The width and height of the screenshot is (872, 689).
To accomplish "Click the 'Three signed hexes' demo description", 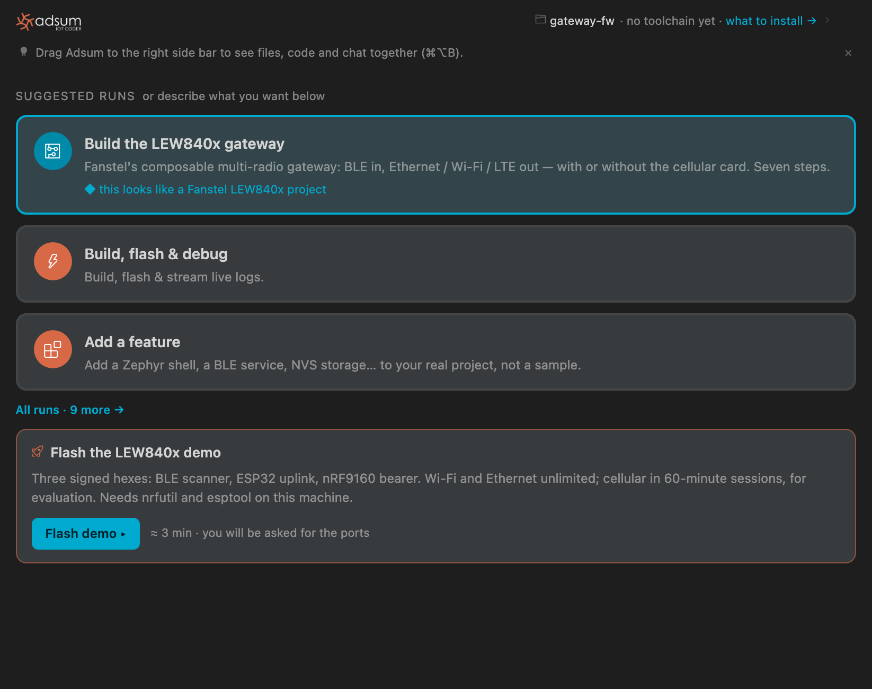I will pyautogui.click(x=419, y=488).
